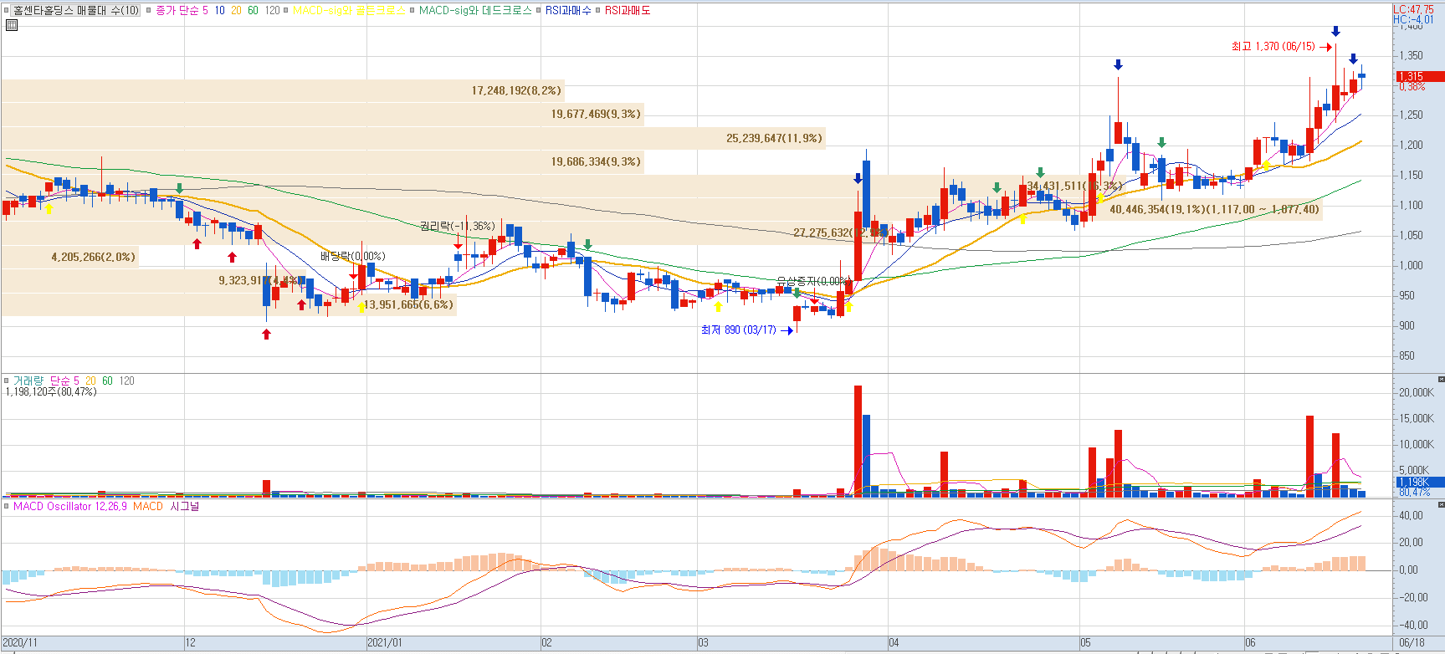Click the orange MACD legend label
The height and width of the screenshot is (654, 1445).
point(148,507)
